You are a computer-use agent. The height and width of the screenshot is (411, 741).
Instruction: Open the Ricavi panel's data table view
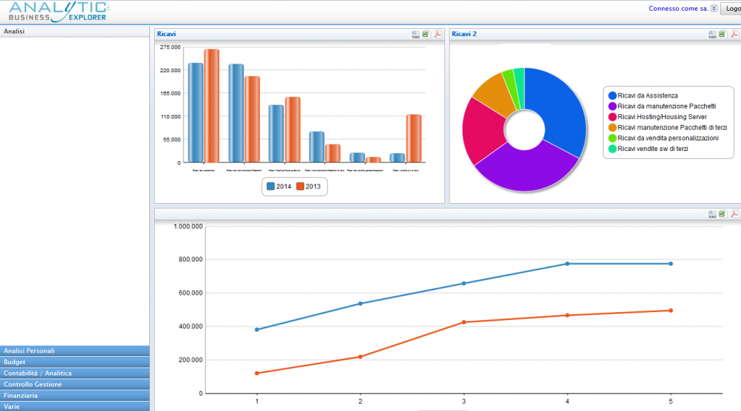click(x=415, y=34)
